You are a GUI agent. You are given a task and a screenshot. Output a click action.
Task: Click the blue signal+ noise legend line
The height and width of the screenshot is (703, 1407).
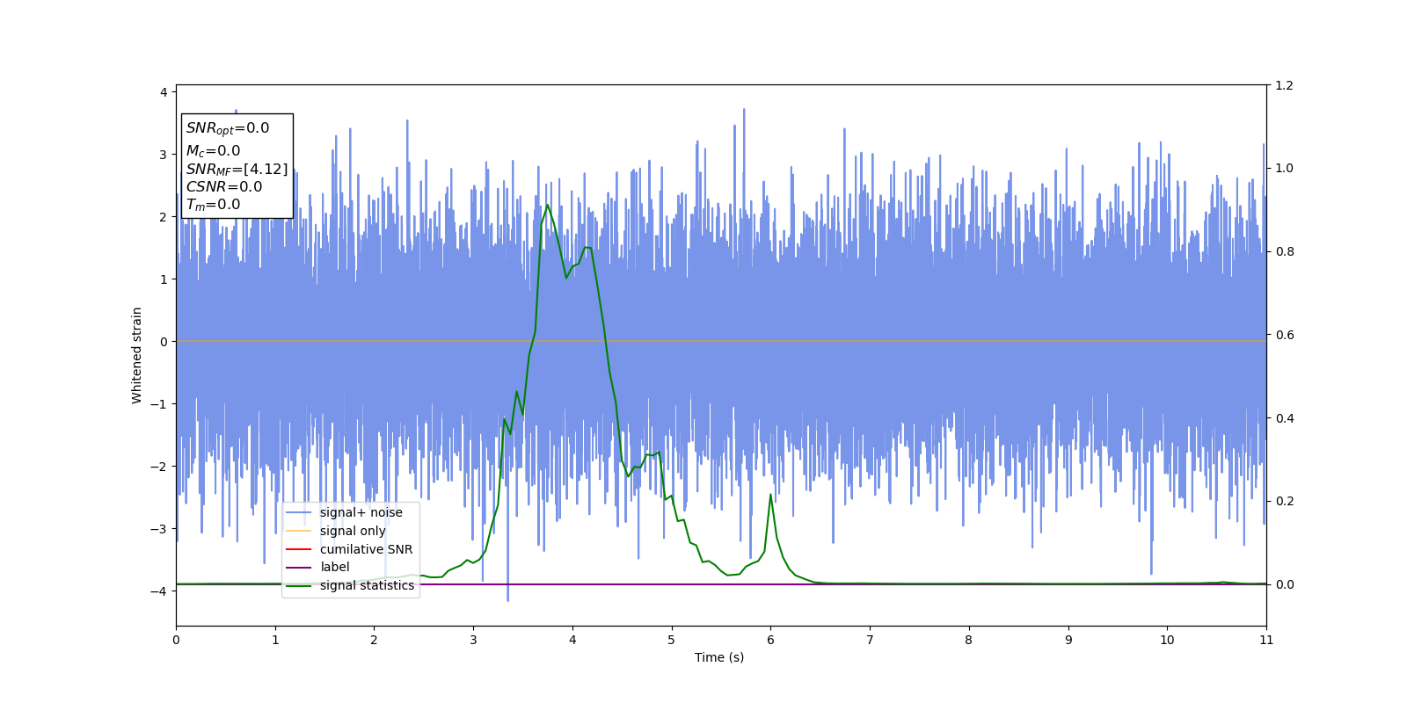[299, 512]
